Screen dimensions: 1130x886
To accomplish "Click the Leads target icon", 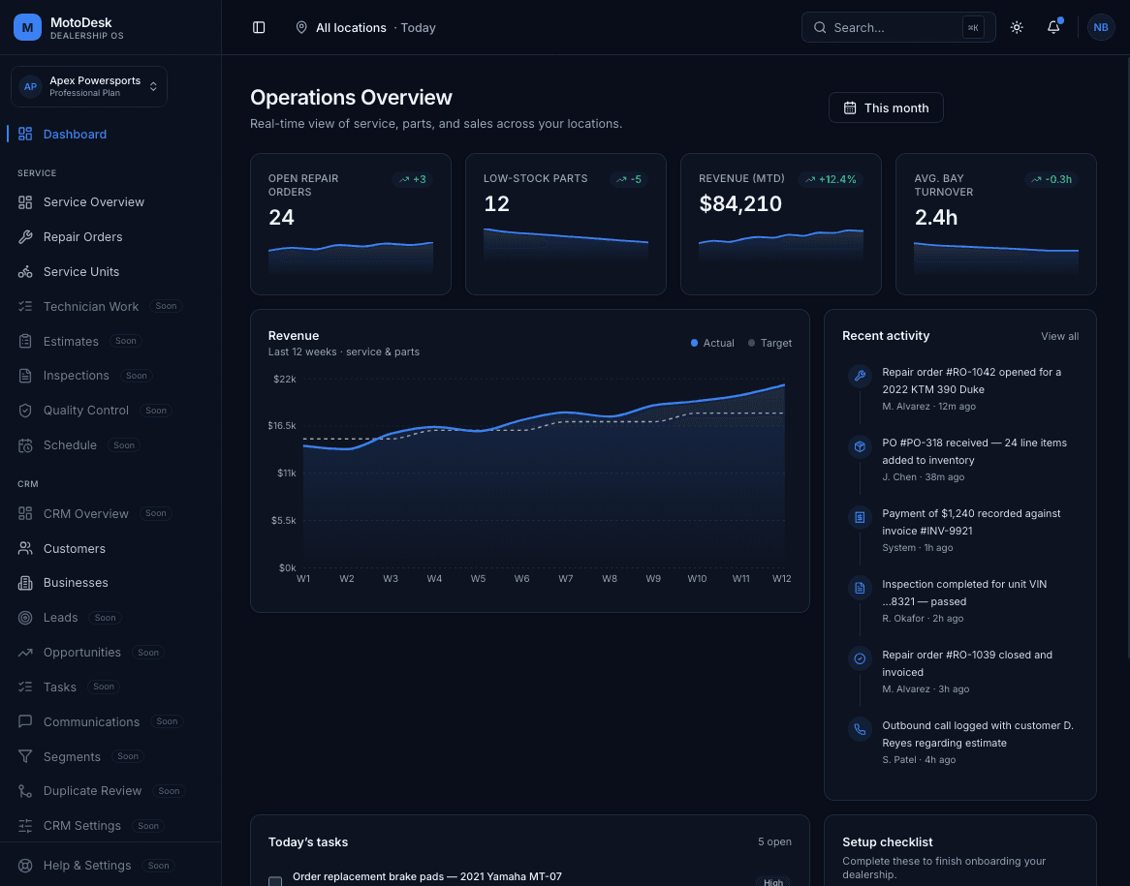I will click(25, 618).
